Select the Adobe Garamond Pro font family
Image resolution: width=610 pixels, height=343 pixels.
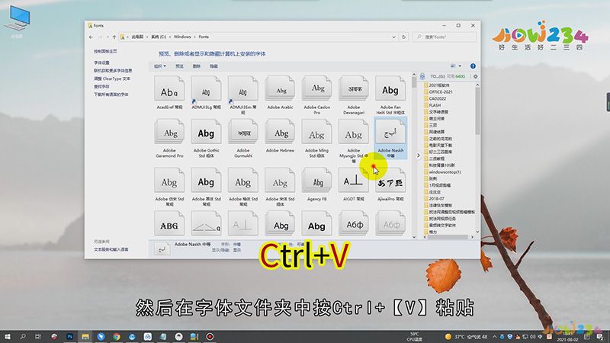[169, 133]
